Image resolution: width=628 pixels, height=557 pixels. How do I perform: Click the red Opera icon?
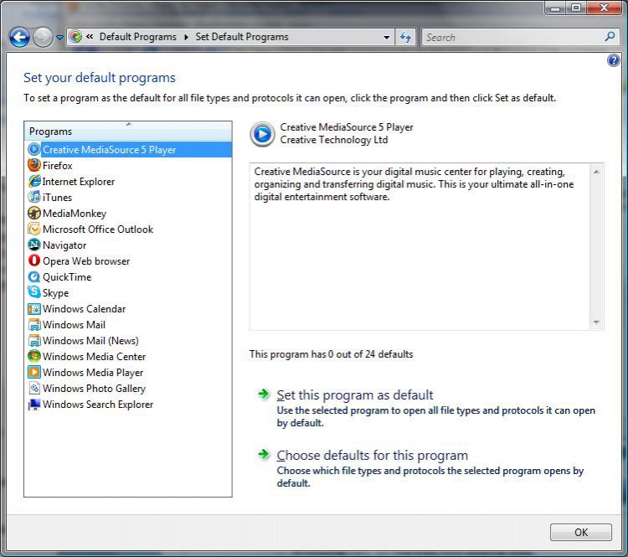click(34, 260)
